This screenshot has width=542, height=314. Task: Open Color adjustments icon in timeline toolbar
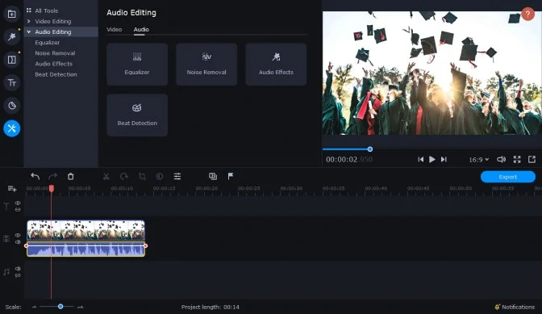(x=160, y=176)
